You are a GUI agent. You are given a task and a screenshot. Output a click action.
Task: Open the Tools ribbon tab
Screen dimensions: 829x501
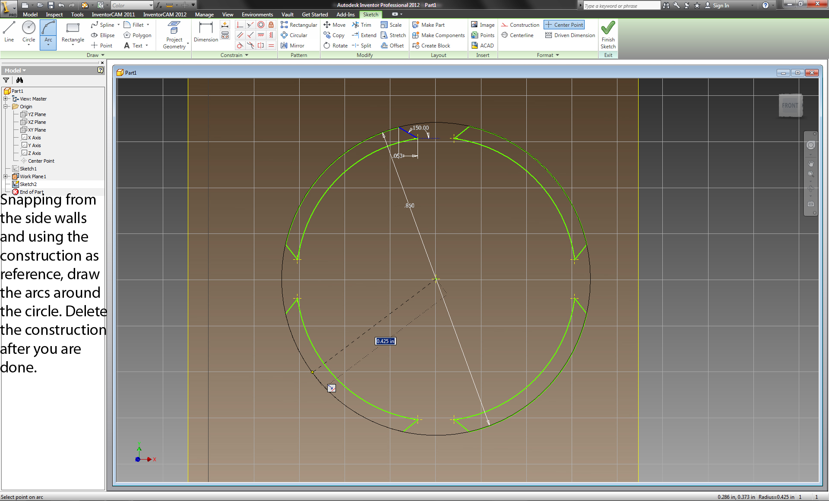78,15
